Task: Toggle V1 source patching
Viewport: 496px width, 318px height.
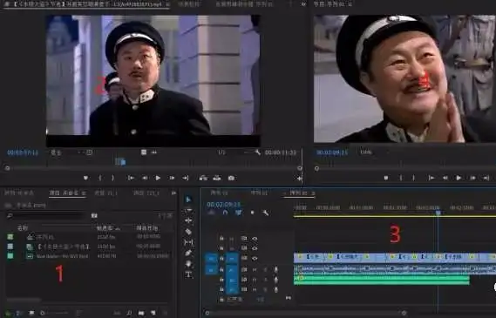Action: [211, 258]
